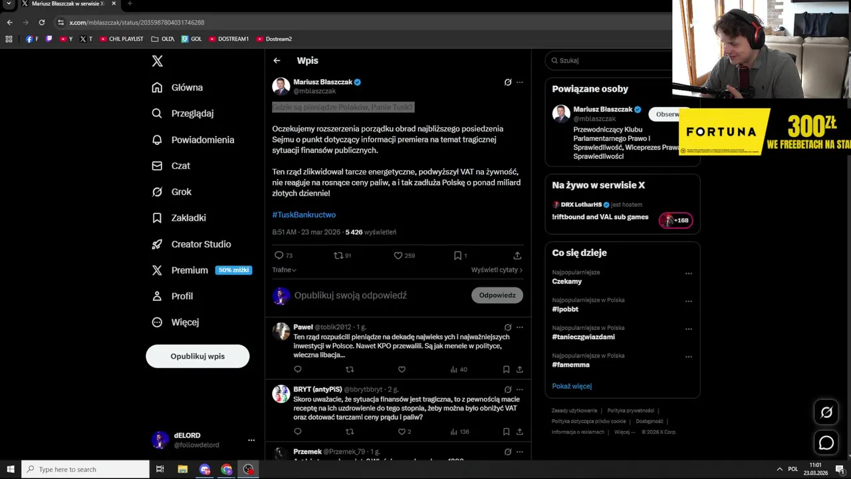Open #tanieczgwiazdami trend
The image size is (851, 479).
(x=583, y=337)
